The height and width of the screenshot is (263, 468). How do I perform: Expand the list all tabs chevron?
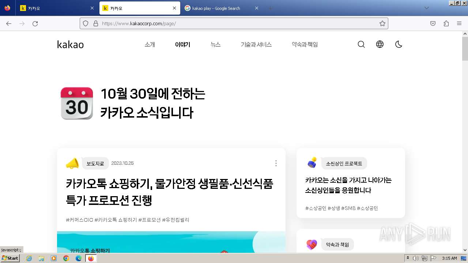(426, 8)
